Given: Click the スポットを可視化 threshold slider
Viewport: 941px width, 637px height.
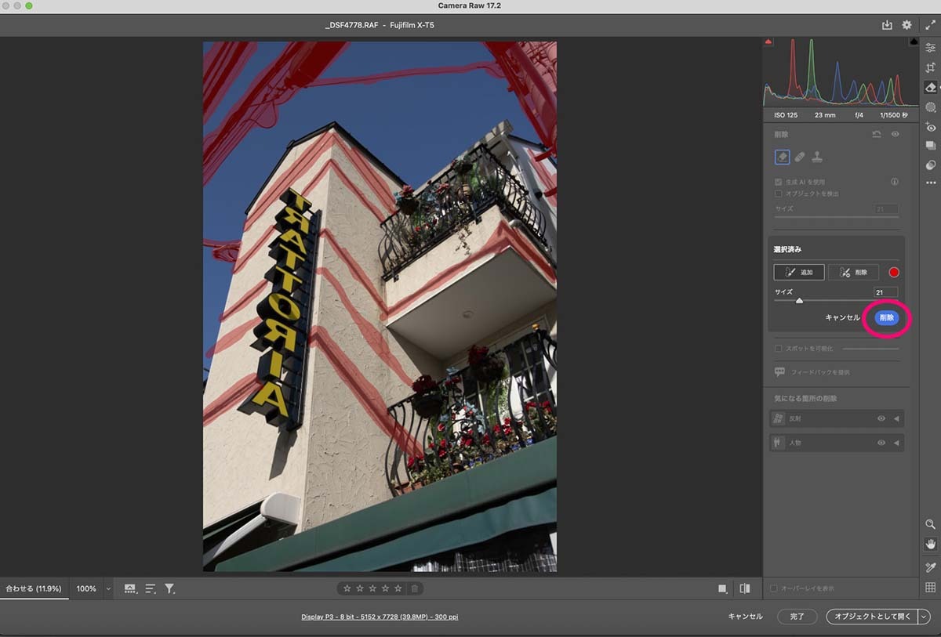Looking at the screenshot, I should point(870,348).
